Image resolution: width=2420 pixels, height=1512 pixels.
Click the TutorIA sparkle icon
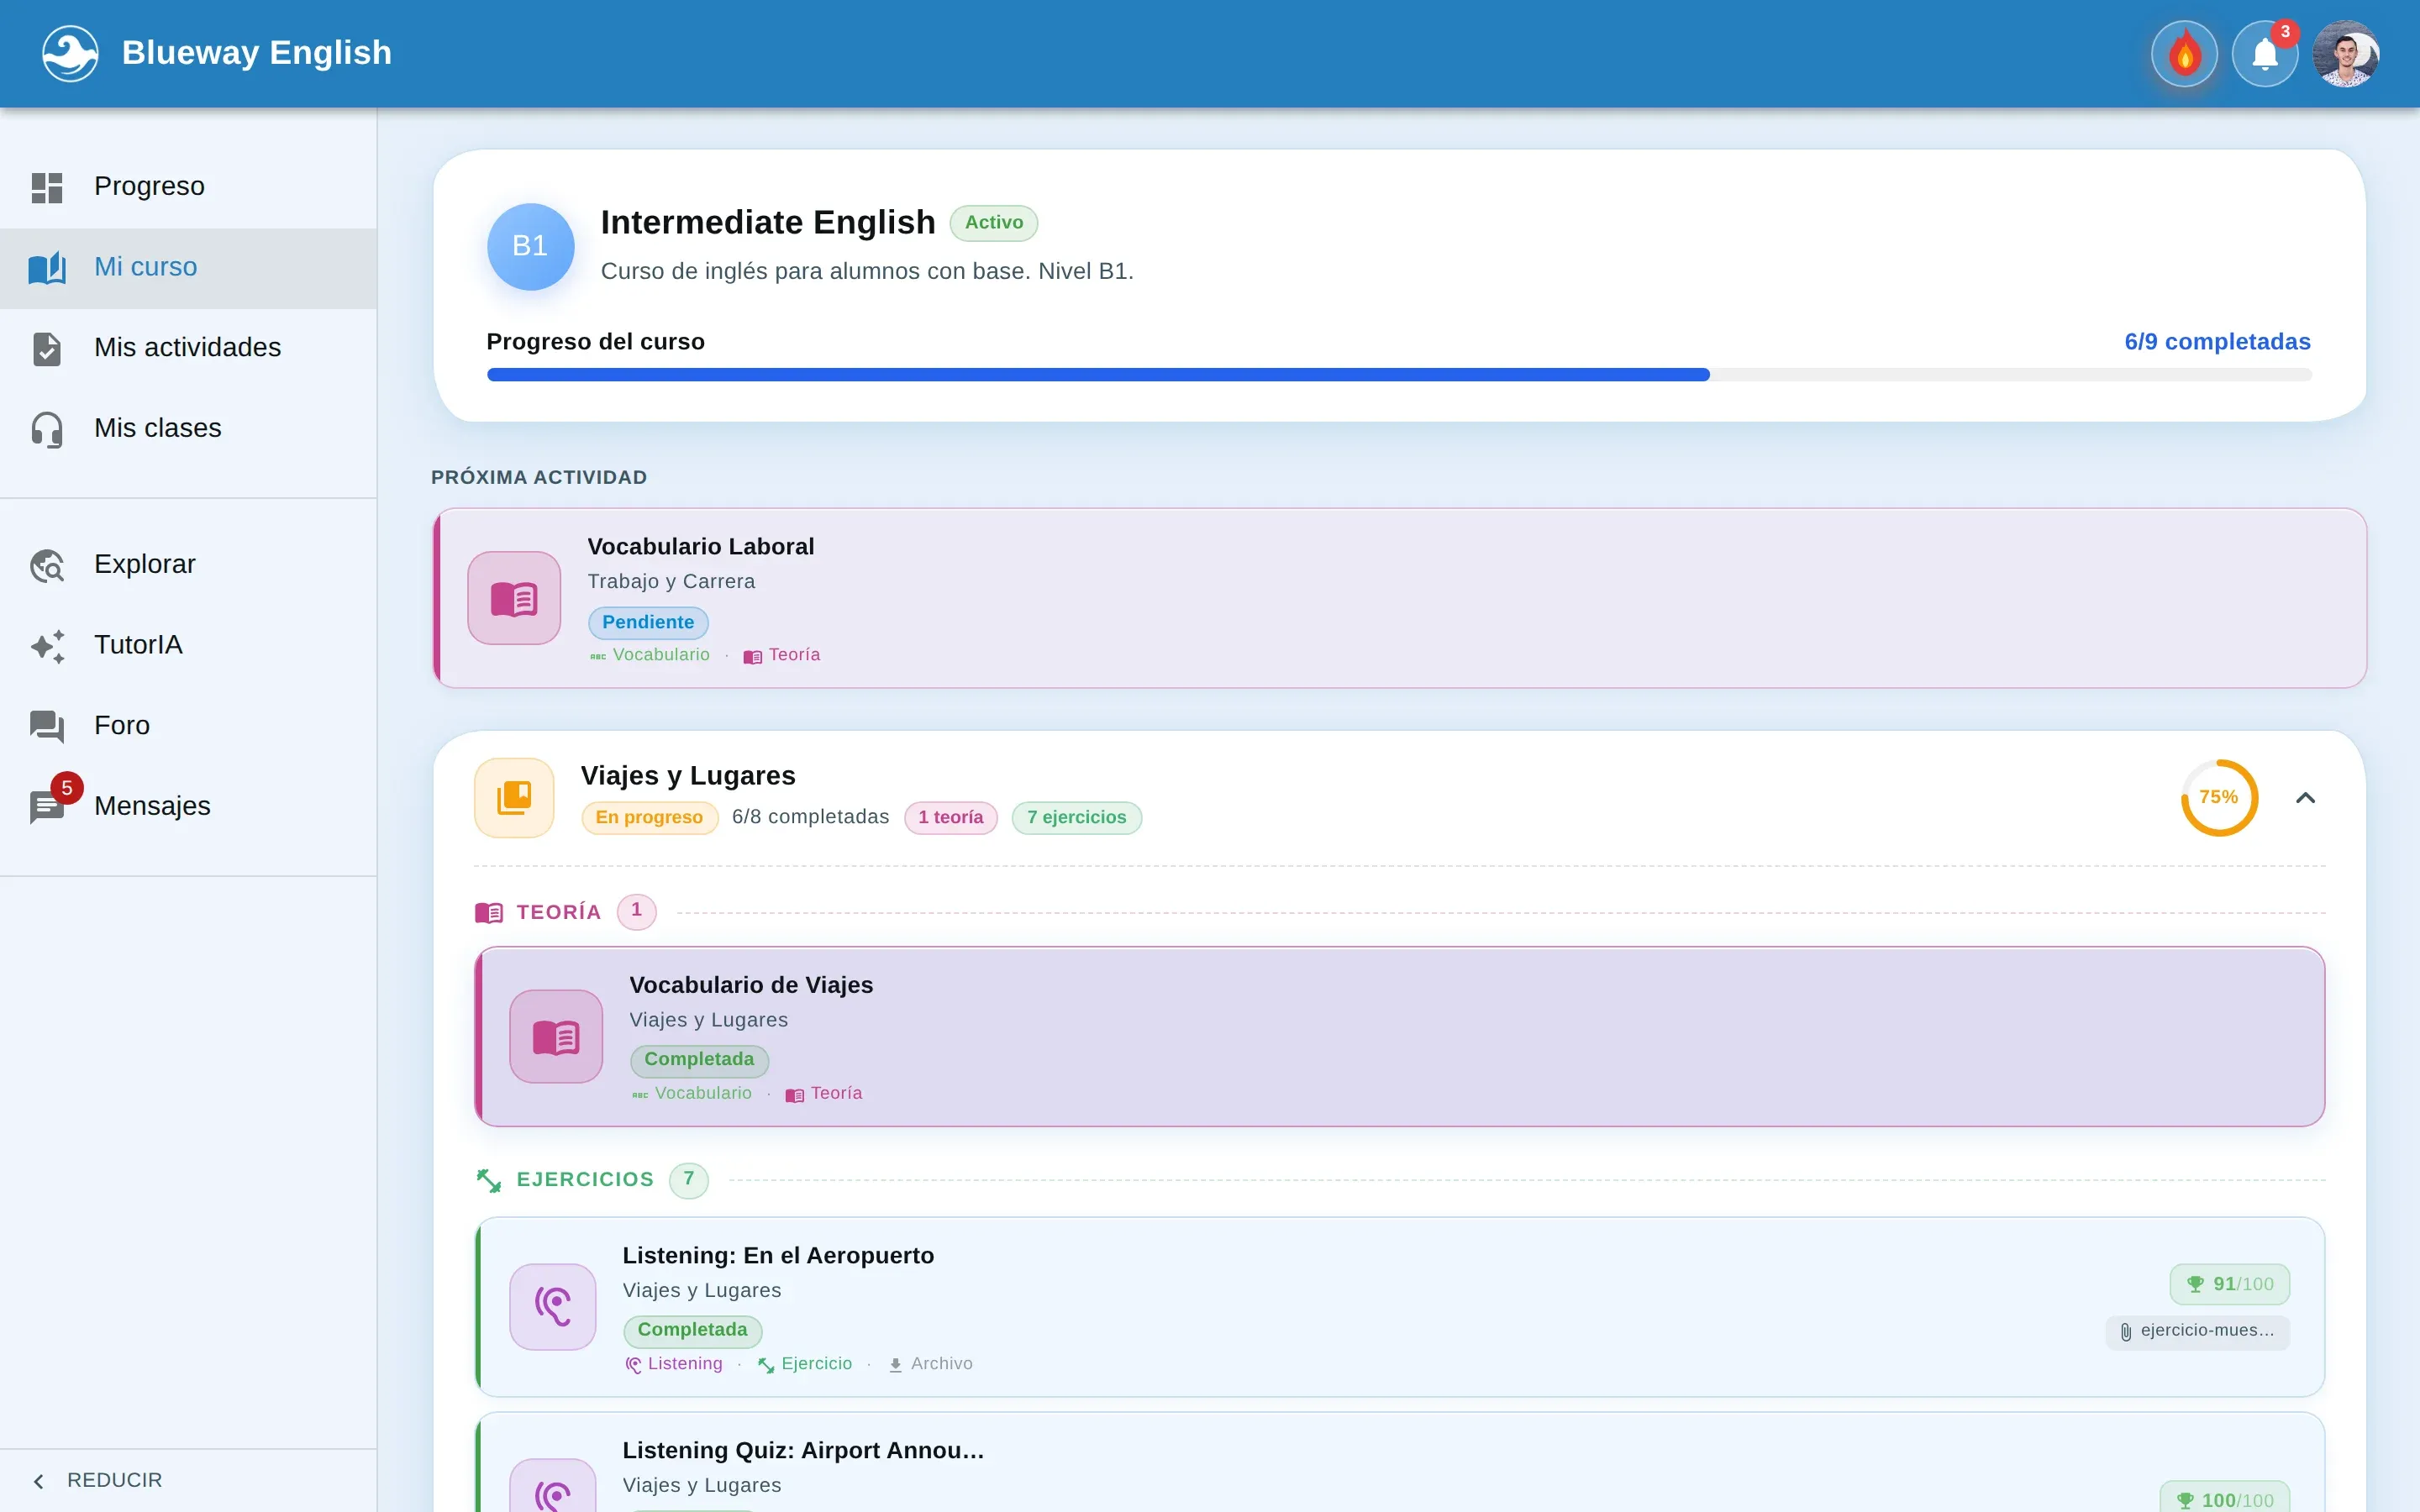[47, 646]
